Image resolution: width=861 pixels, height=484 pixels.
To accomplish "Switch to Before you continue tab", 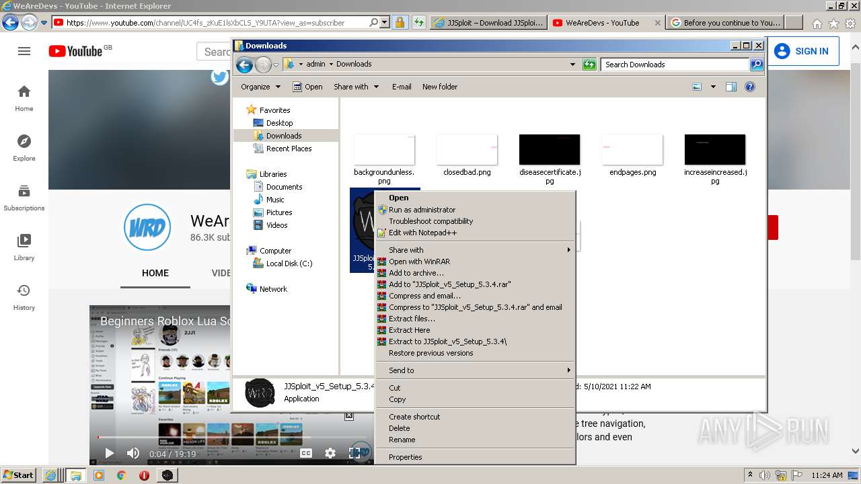I will coord(726,23).
